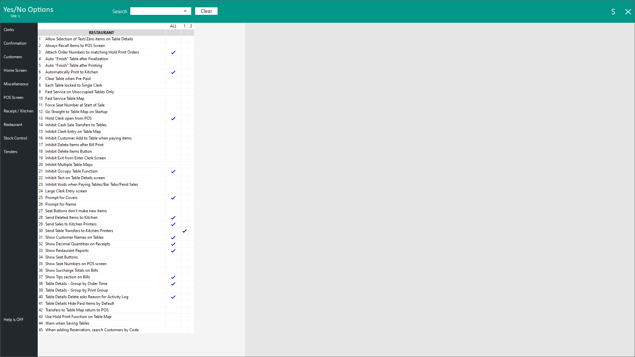Uncheck Automatically Print to Kitchen in ALL column
Image resolution: width=635 pixels, height=357 pixels.
pyautogui.click(x=173, y=72)
